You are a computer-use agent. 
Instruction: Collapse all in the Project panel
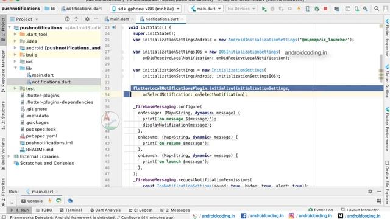[x=76, y=19]
